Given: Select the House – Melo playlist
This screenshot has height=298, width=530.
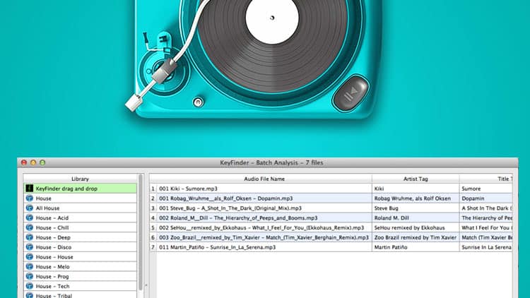Looking at the screenshot, I should point(80,267).
